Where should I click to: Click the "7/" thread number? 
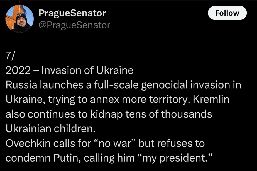pos(10,56)
